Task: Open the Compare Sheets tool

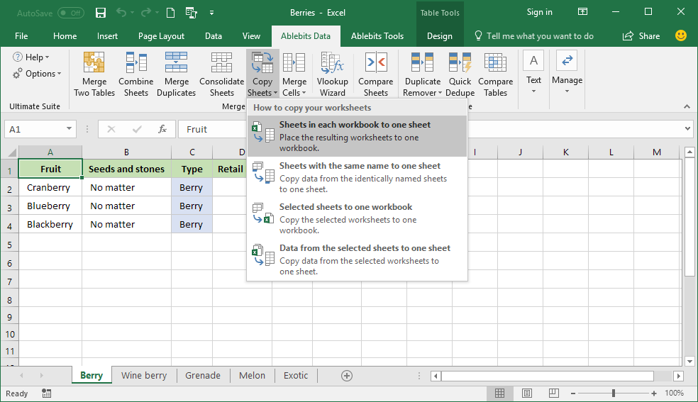Action: point(376,74)
